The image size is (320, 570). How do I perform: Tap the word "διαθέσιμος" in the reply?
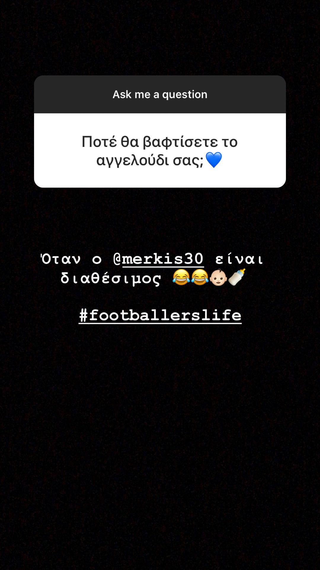[x=111, y=278]
